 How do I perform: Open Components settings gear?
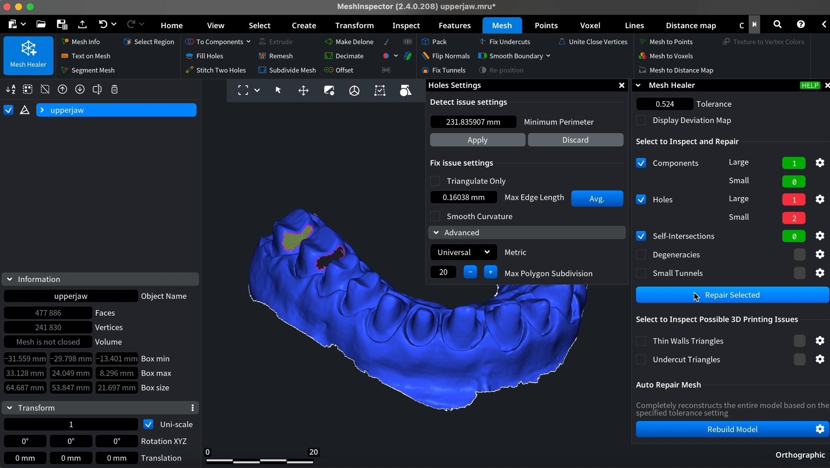click(820, 163)
